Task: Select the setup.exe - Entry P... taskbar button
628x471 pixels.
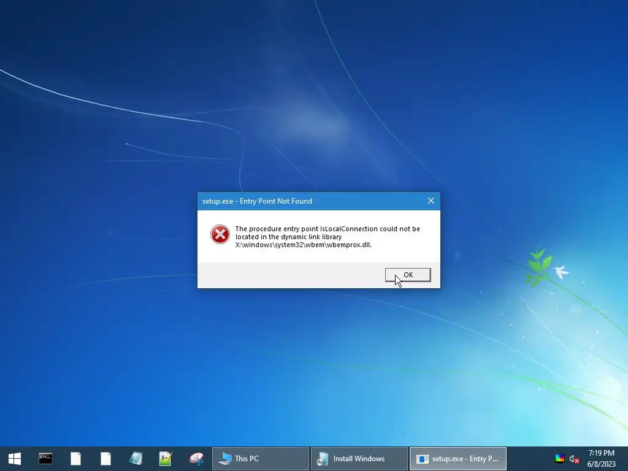Action: pyautogui.click(x=458, y=459)
